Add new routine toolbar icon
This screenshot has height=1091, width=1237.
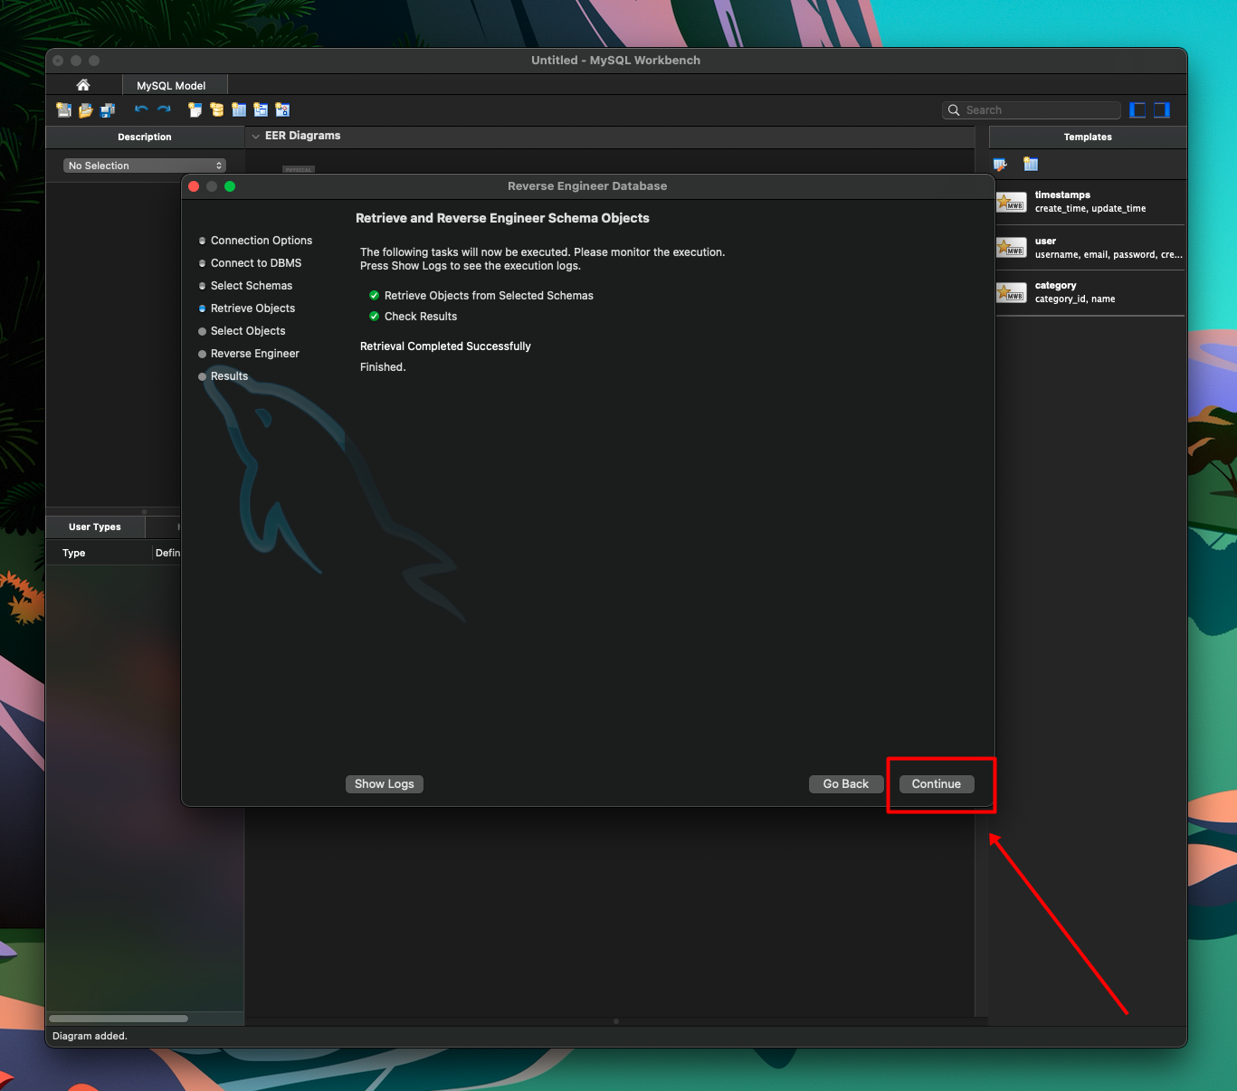tap(282, 110)
